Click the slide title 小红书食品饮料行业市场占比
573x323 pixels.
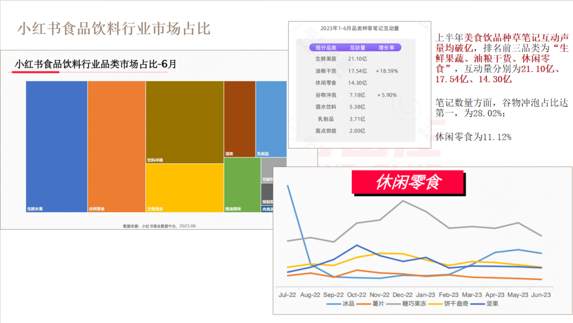[x=114, y=29]
